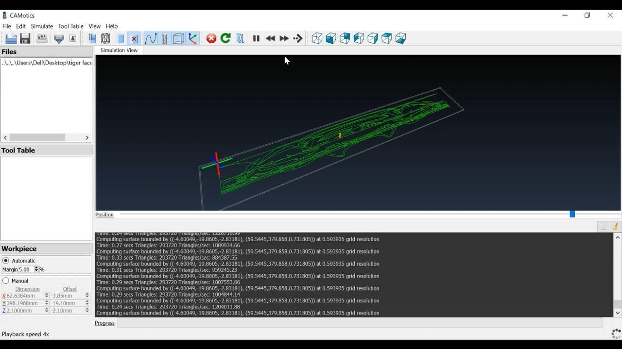Screen dimensions: 622x349
Task: Move the Position slider handle
Action: pyautogui.click(x=572, y=214)
